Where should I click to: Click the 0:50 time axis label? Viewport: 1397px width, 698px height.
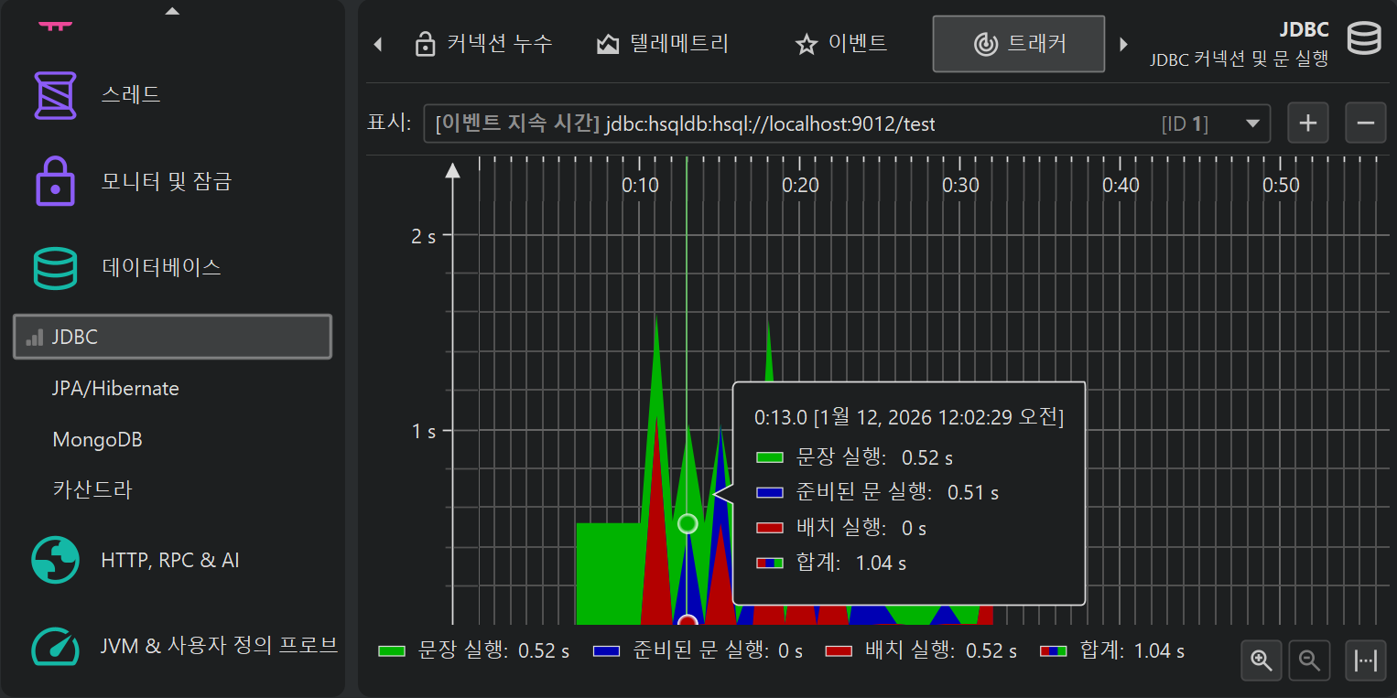tap(1281, 186)
